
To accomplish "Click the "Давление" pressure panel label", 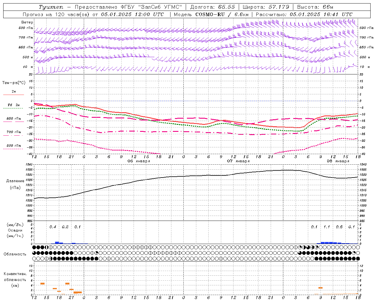I will [x=15, y=181].
